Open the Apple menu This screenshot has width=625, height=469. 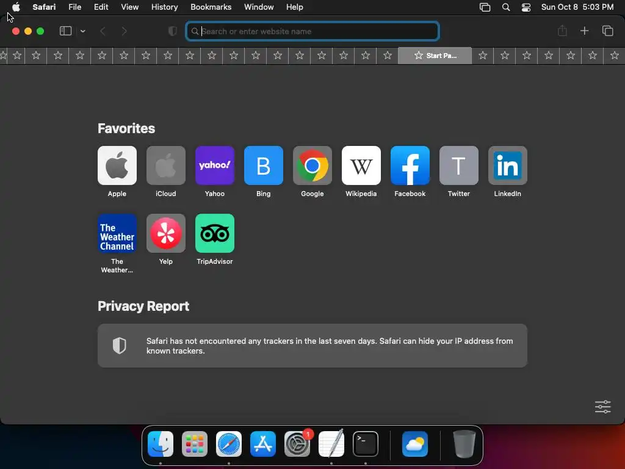click(16, 7)
